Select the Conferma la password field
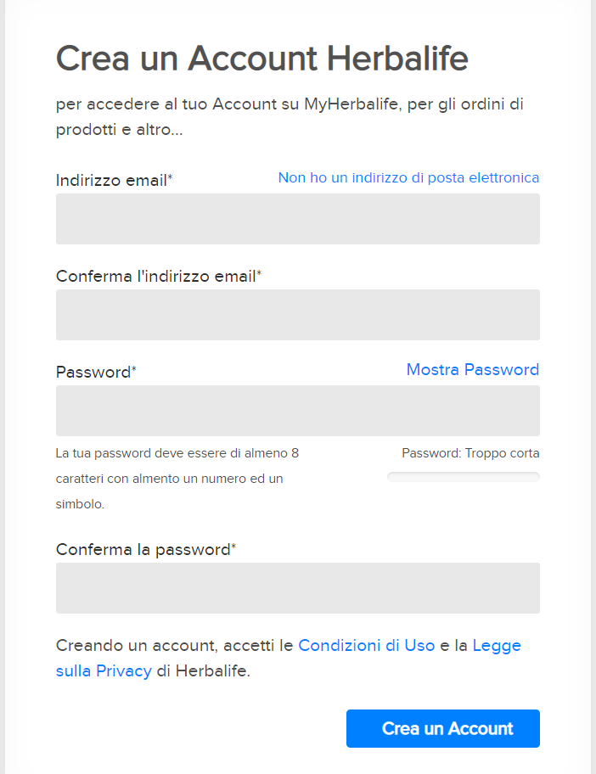This screenshot has height=774, width=596. 297,588
